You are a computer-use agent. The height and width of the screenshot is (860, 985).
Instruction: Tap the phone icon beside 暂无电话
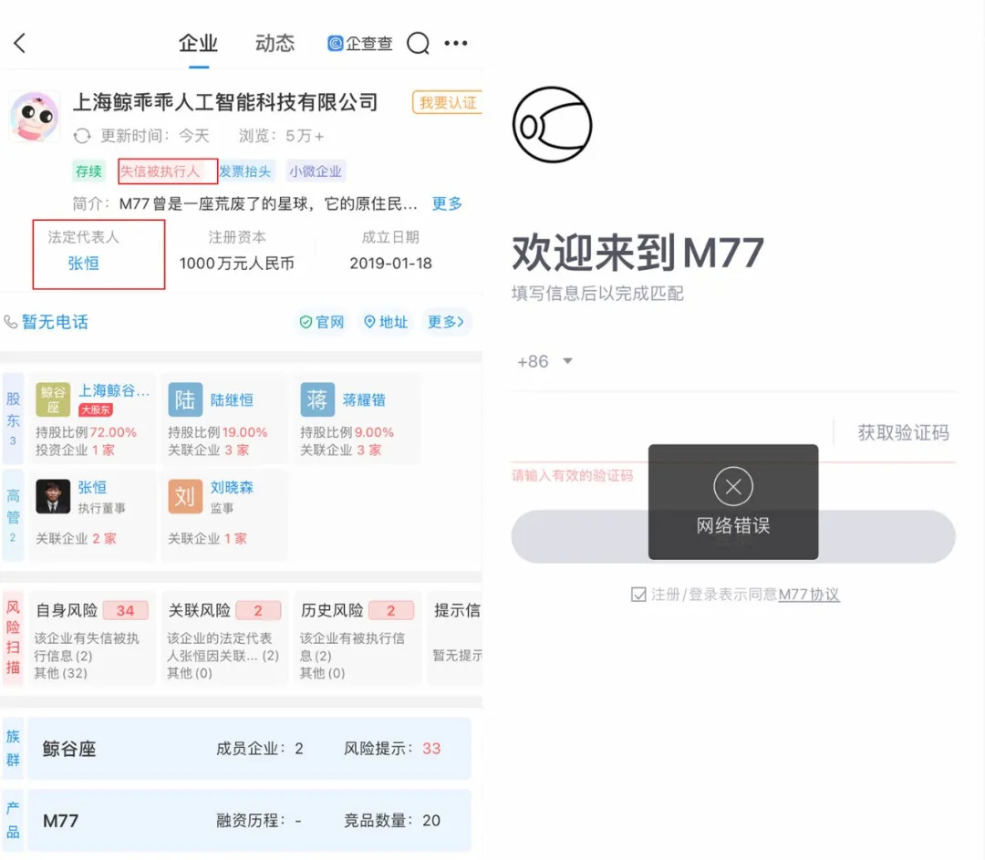(x=11, y=322)
